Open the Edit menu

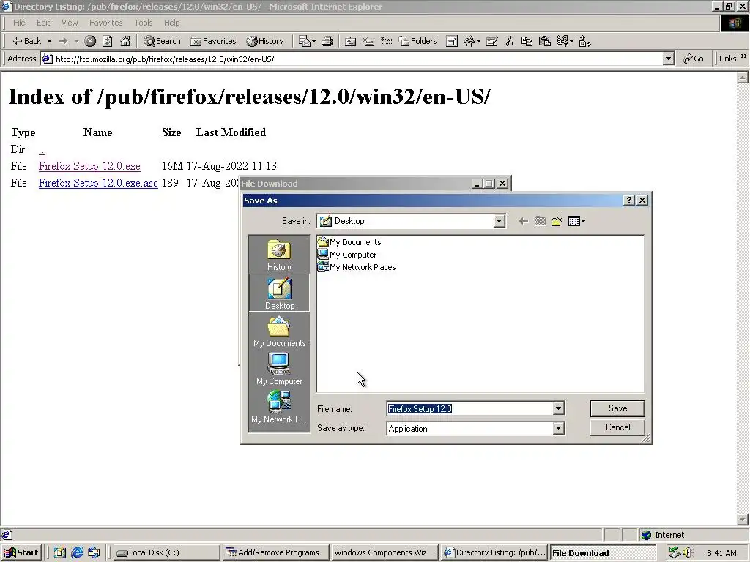tap(43, 23)
